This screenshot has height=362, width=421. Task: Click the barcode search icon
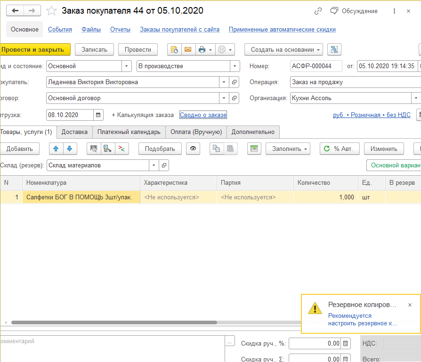pos(94,149)
